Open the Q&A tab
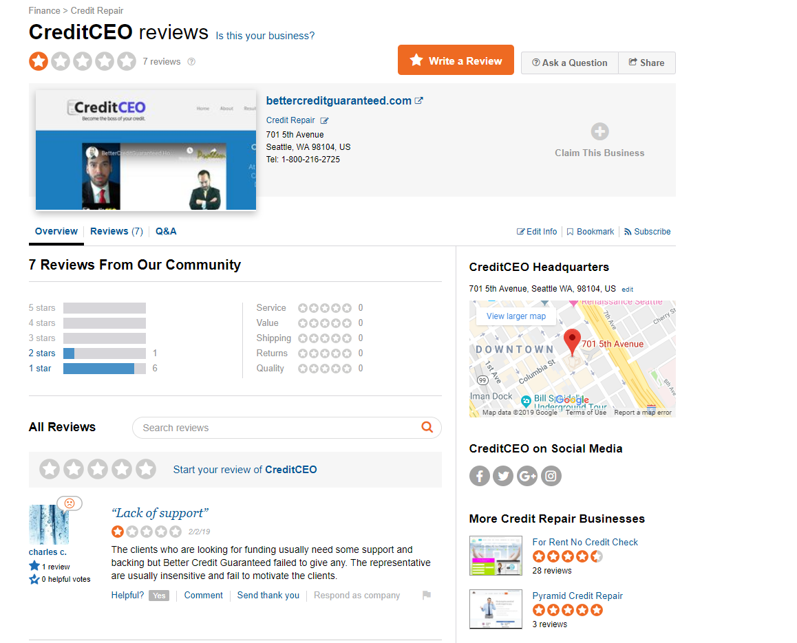 point(166,231)
